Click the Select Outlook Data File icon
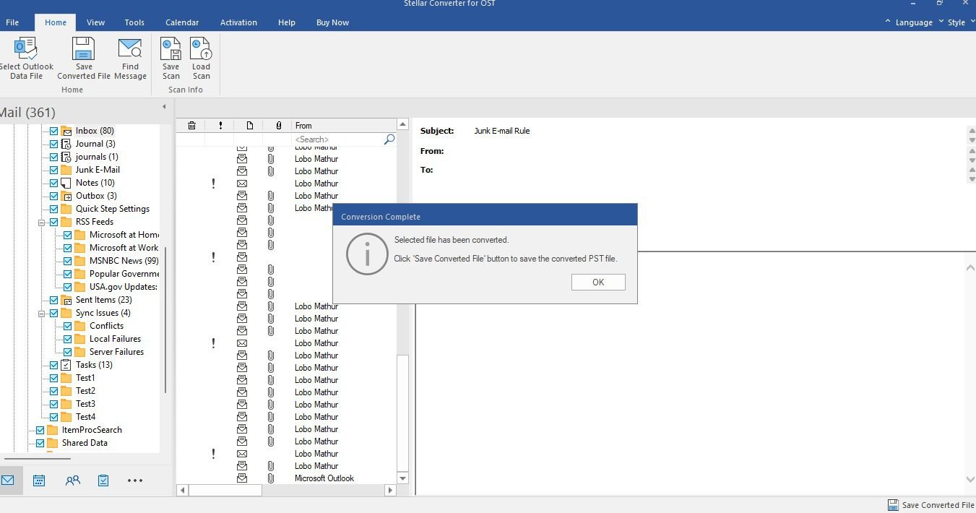Image resolution: width=976 pixels, height=513 pixels. pyautogui.click(x=26, y=49)
